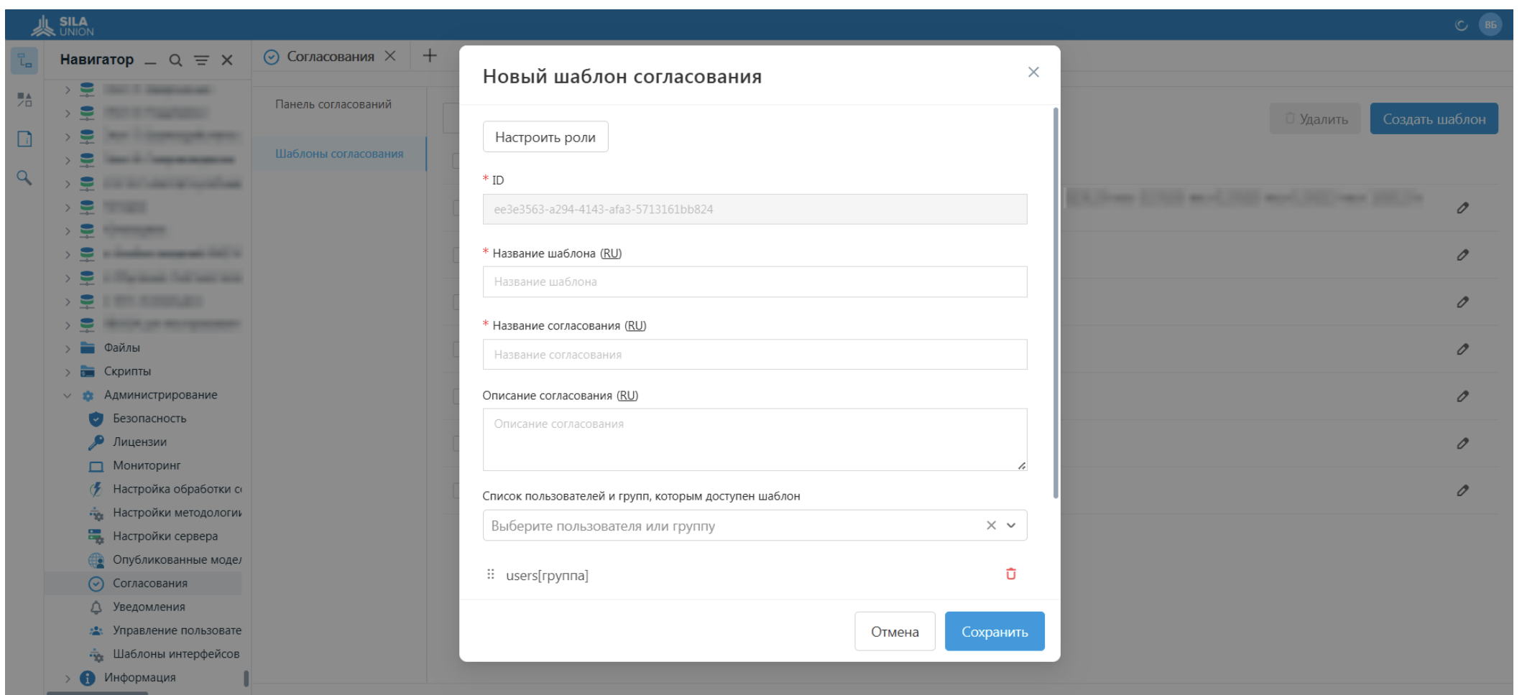The height and width of the screenshot is (695, 1522).
Task: Click the filter icon in Навигатор header
Action: [202, 60]
